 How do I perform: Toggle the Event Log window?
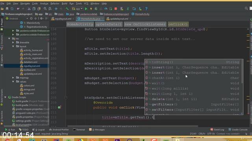[217, 130]
